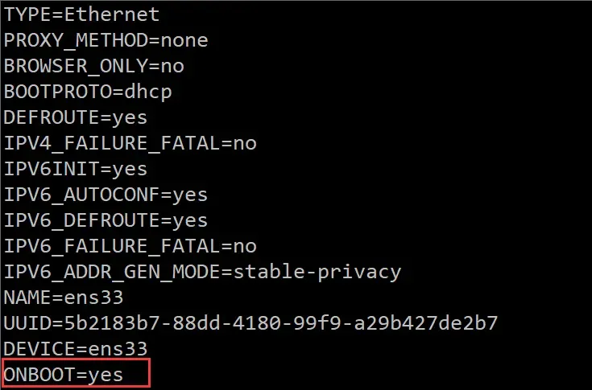Image resolution: width=592 pixels, height=390 pixels.
Task: Click the IPV4_FAILURE_FATAL=no line
Action: 130,143
